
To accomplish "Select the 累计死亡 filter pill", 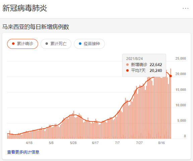I will [56, 44].
